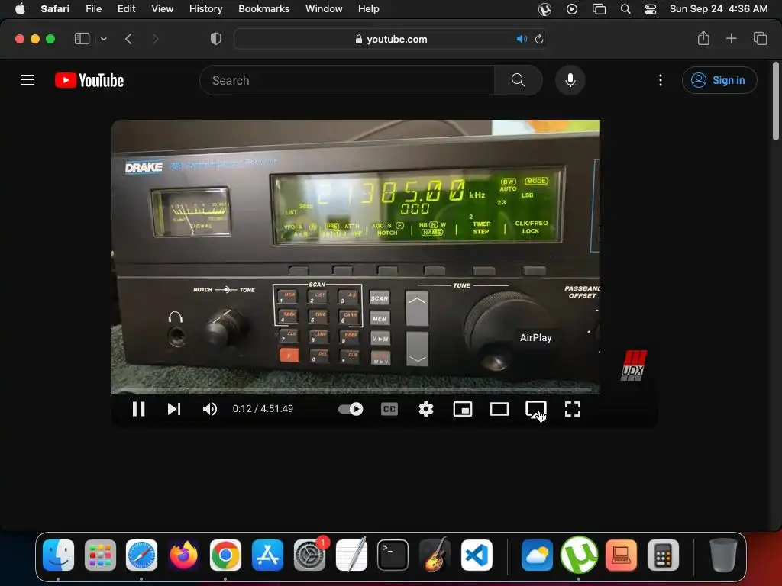
Task: Open TextEdit from the Dock
Action: tap(351, 555)
